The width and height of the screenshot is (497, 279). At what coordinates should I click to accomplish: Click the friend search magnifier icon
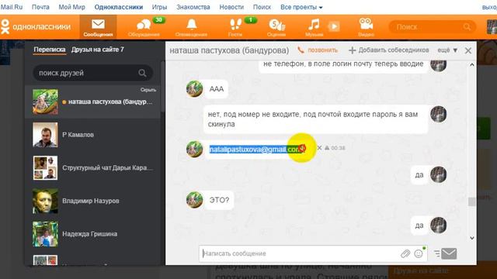142,73
